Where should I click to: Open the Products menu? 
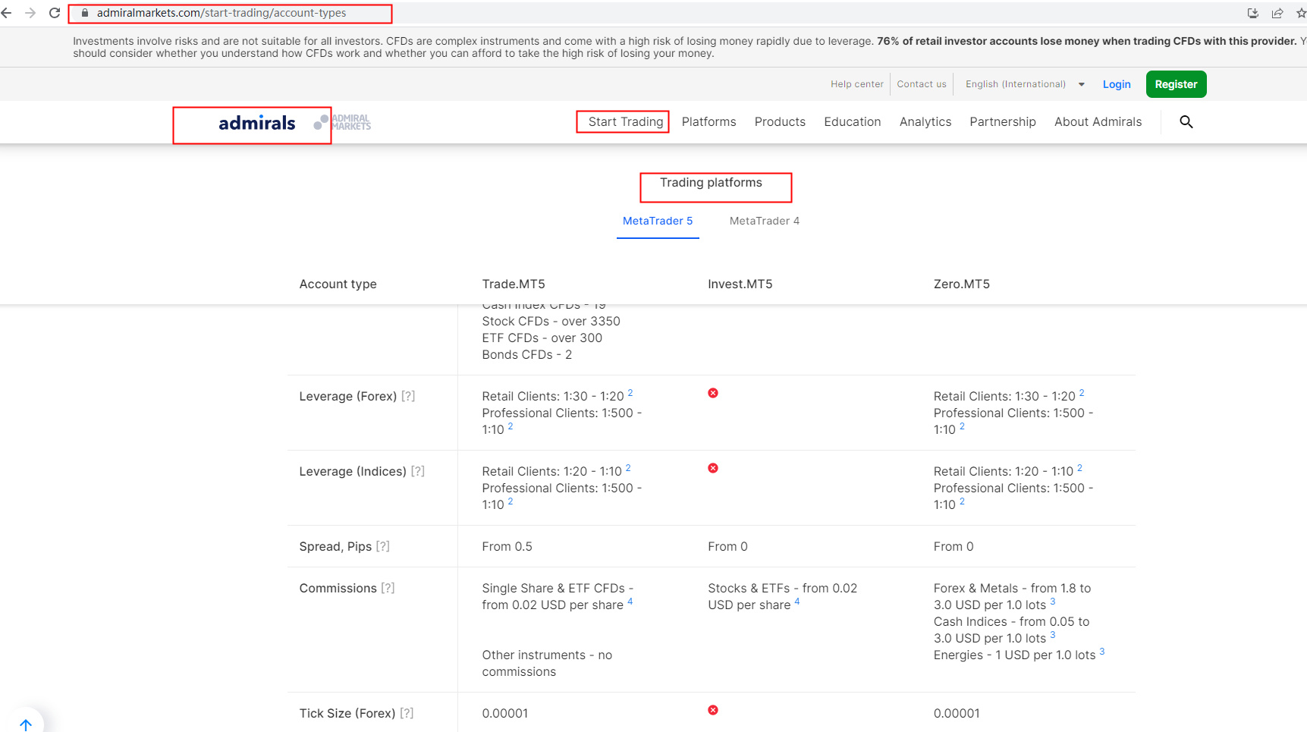click(x=780, y=121)
